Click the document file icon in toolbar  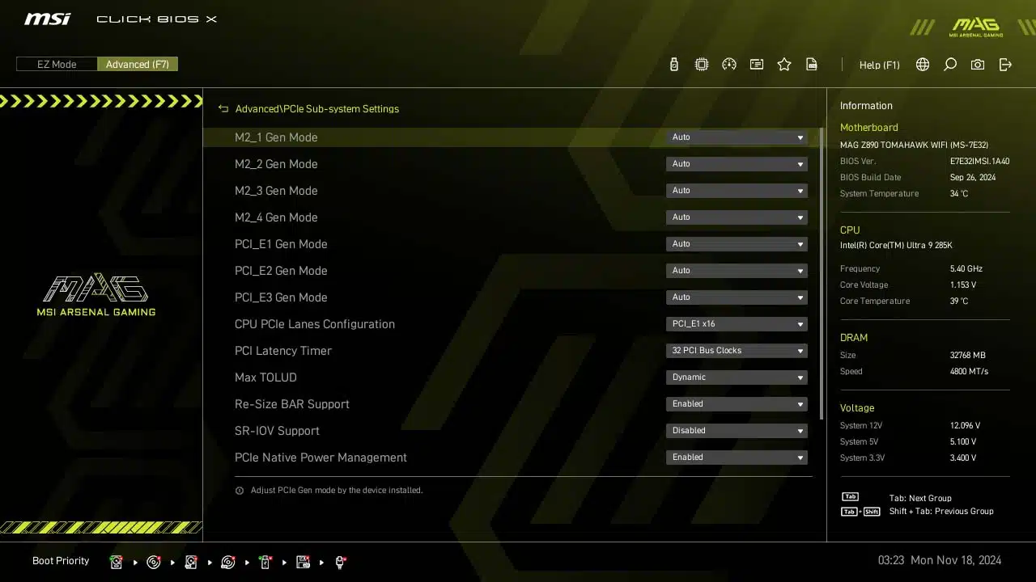click(x=812, y=65)
